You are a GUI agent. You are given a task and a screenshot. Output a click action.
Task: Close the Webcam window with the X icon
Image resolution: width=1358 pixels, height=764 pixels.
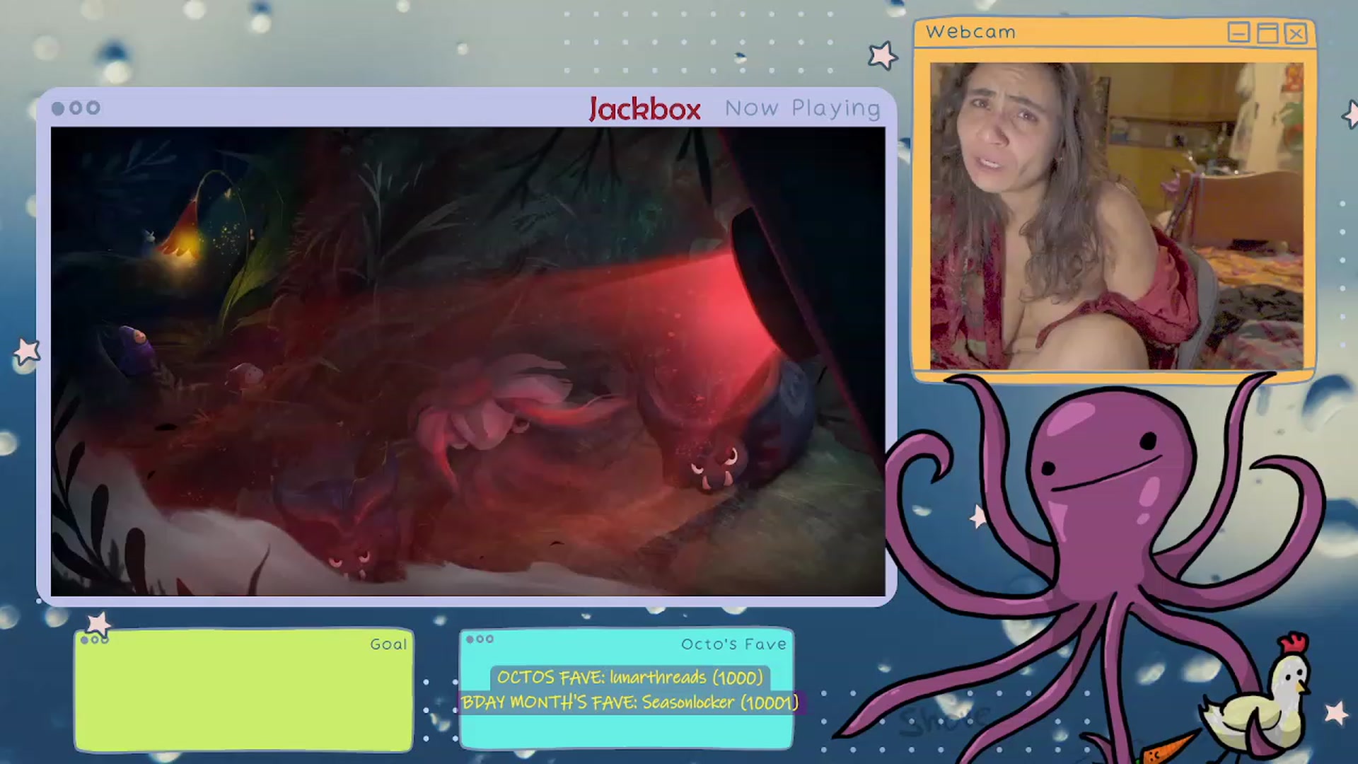pos(1296,33)
